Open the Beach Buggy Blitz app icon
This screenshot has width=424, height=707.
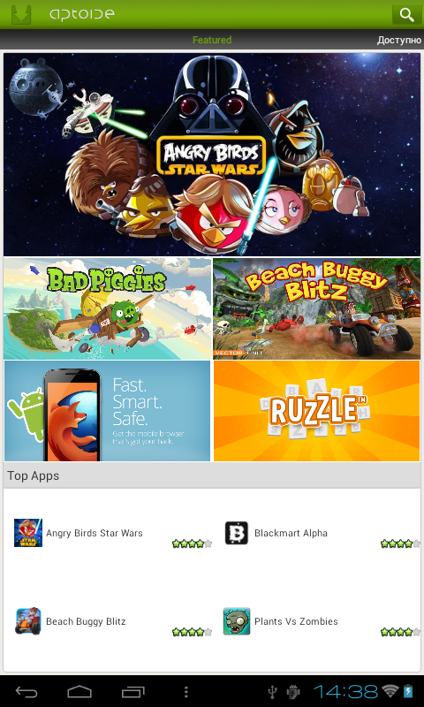pyautogui.click(x=28, y=621)
